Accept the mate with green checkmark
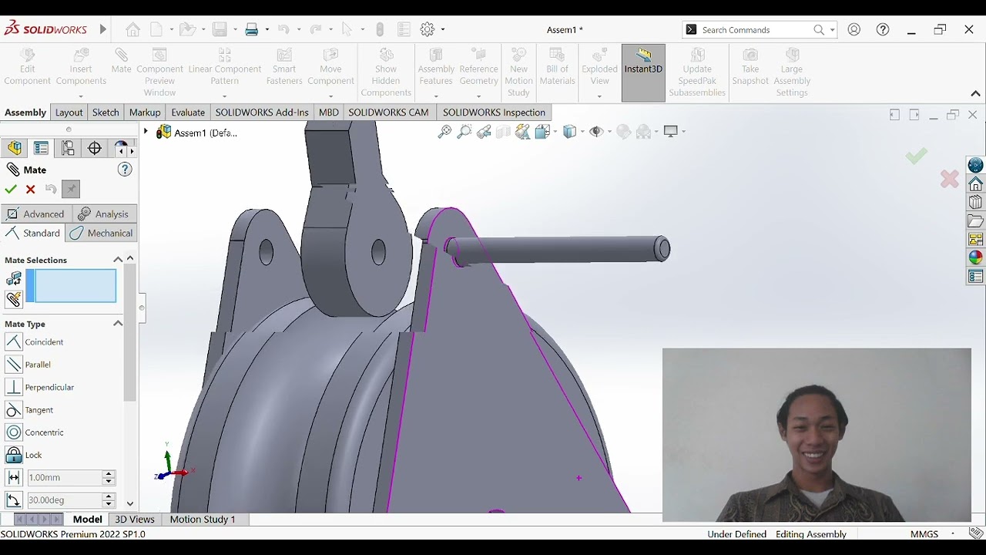Image resolution: width=986 pixels, height=555 pixels. point(11,189)
